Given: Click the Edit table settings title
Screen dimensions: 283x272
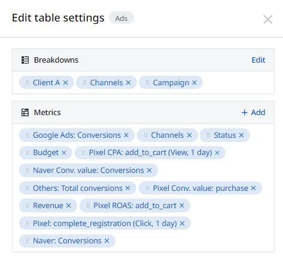Looking at the screenshot, I should (58, 18).
